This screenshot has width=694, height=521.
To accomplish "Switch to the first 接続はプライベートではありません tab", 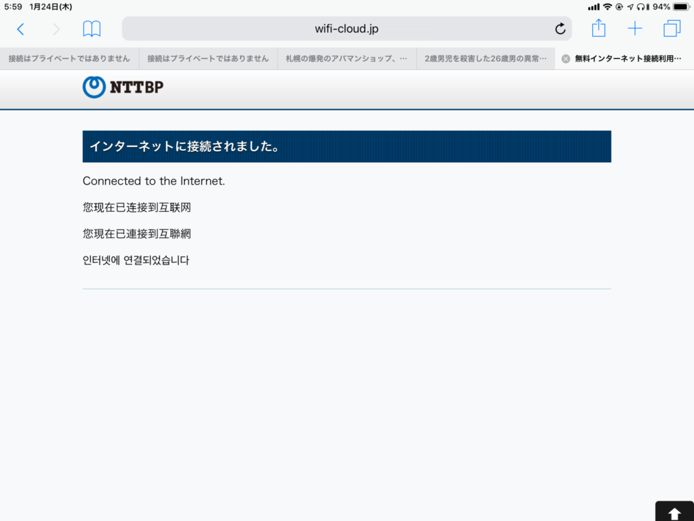I will 70,58.
